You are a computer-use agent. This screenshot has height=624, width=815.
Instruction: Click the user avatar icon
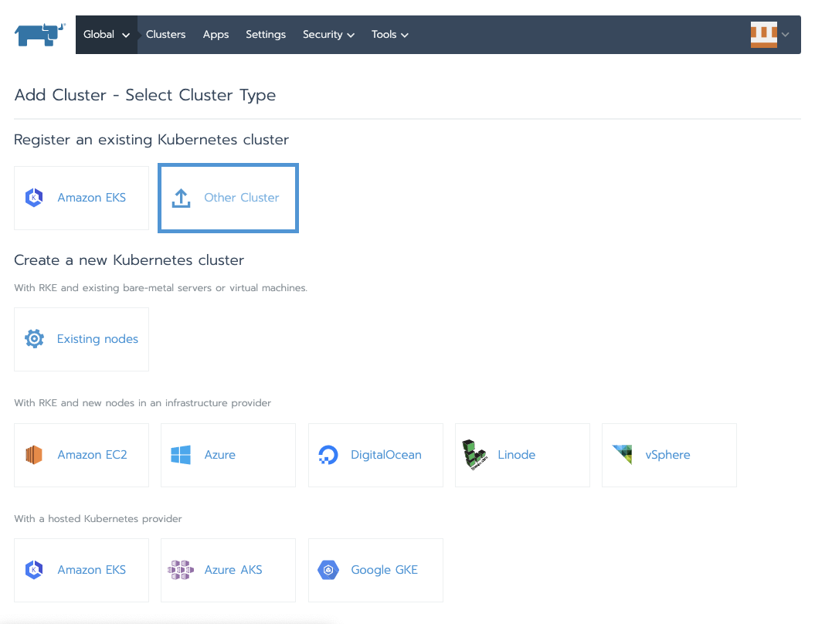click(x=763, y=35)
